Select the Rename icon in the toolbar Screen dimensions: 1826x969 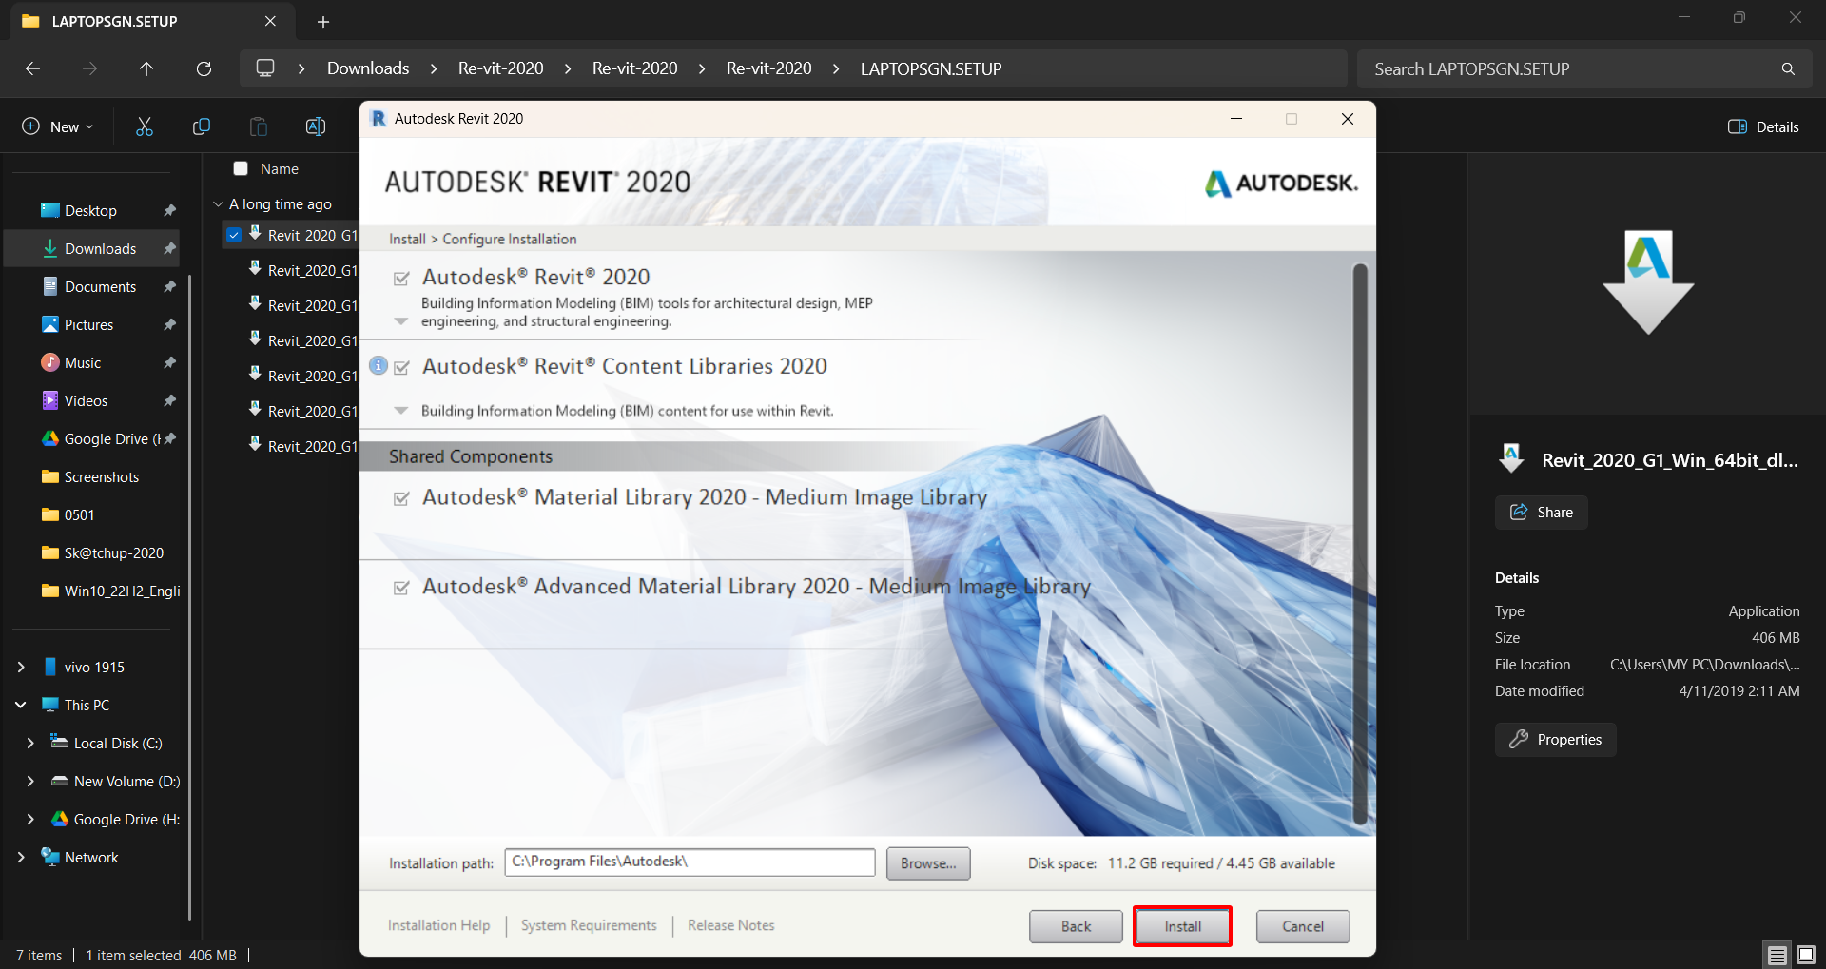click(x=315, y=126)
